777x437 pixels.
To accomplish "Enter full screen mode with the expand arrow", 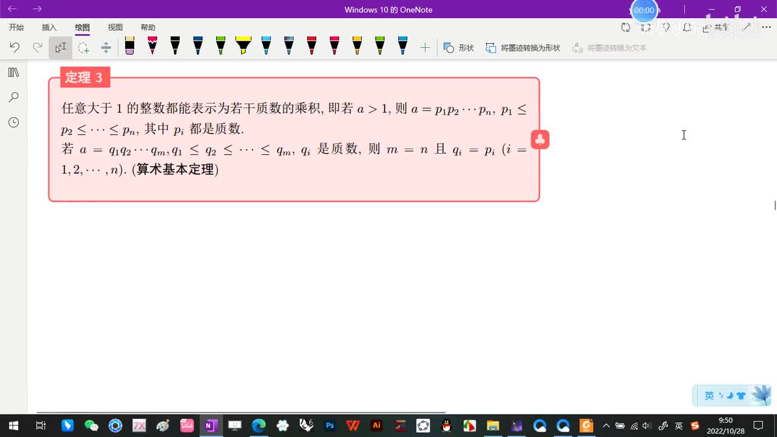I will tap(747, 27).
